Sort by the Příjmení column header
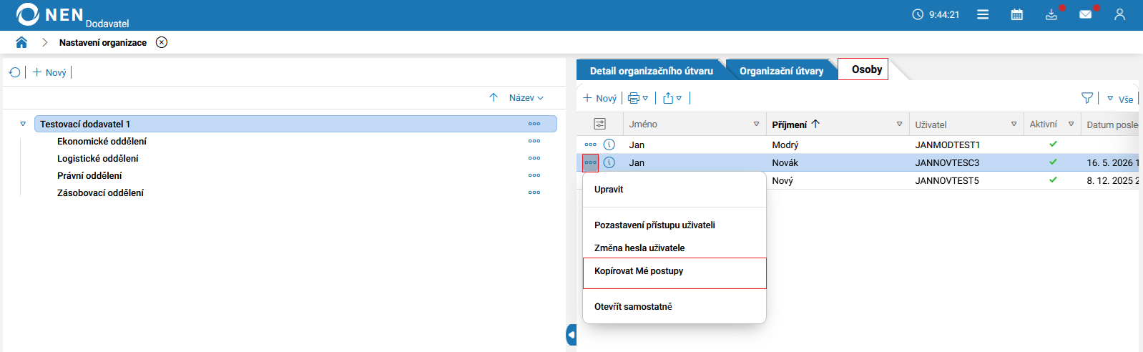1143x352 pixels. (x=795, y=124)
